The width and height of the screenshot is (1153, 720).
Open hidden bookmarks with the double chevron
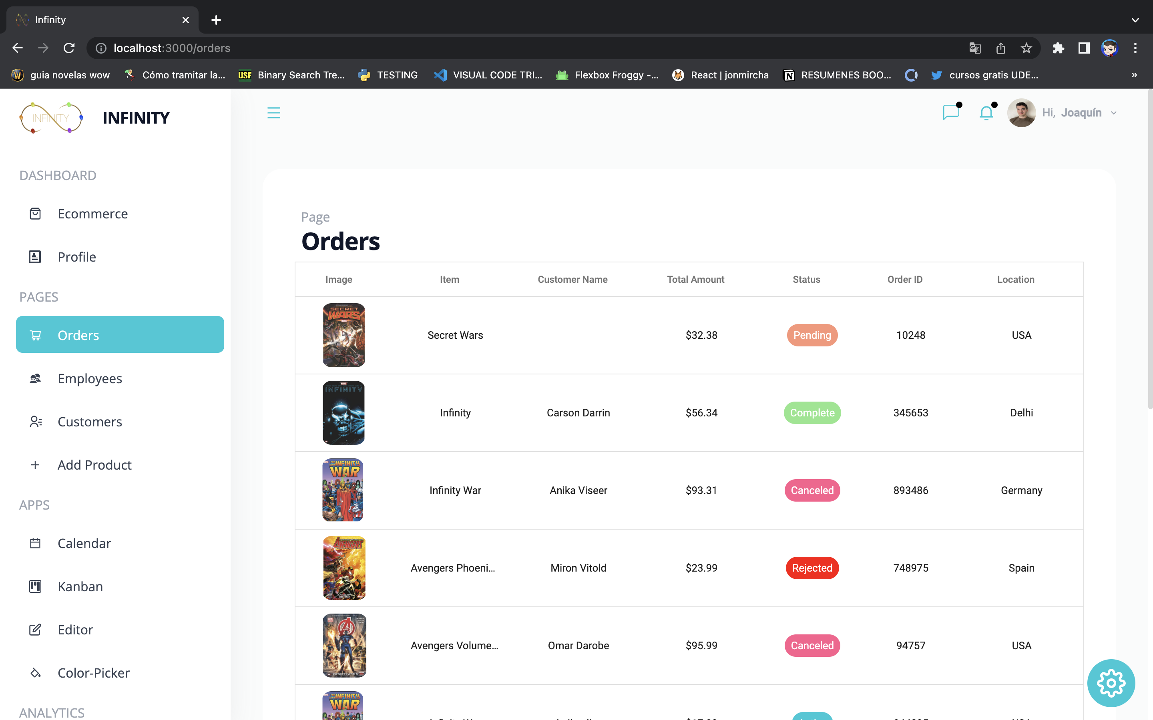click(x=1135, y=75)
